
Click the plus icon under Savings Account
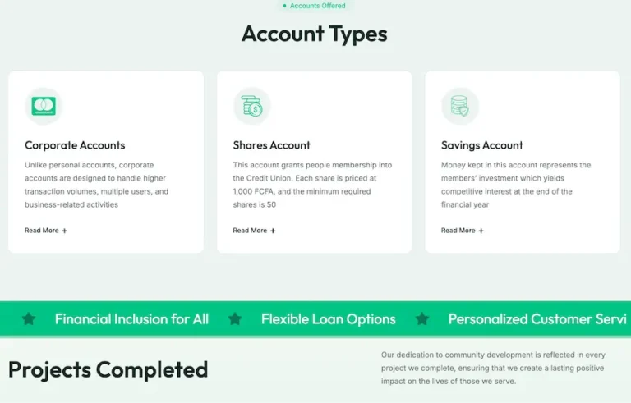(481, 231)
